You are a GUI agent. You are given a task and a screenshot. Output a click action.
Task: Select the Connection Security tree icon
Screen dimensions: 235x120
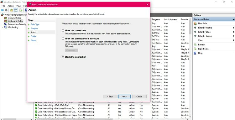coord(6,24)
